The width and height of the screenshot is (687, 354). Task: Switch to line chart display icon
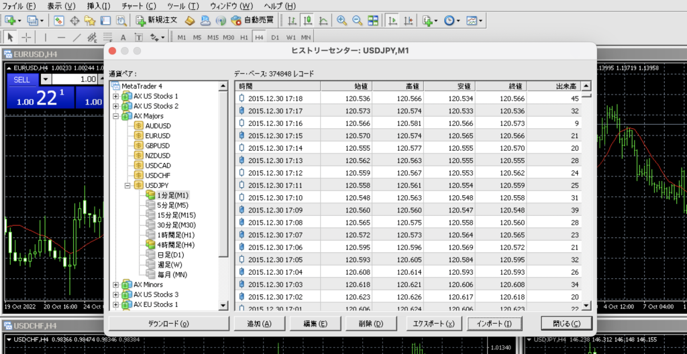[x=324, y=20]
